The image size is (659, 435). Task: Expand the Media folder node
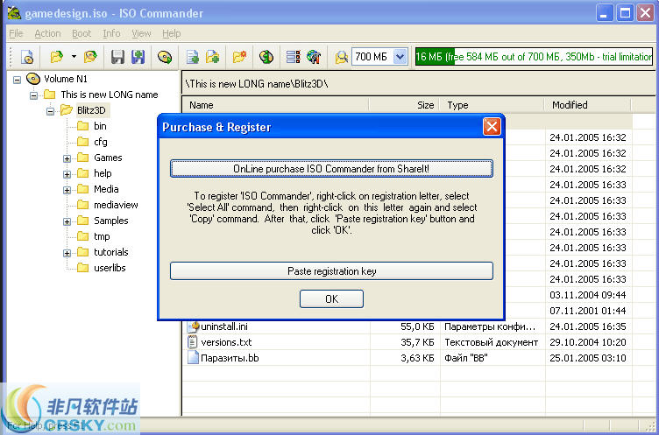(x=67, y=190)
